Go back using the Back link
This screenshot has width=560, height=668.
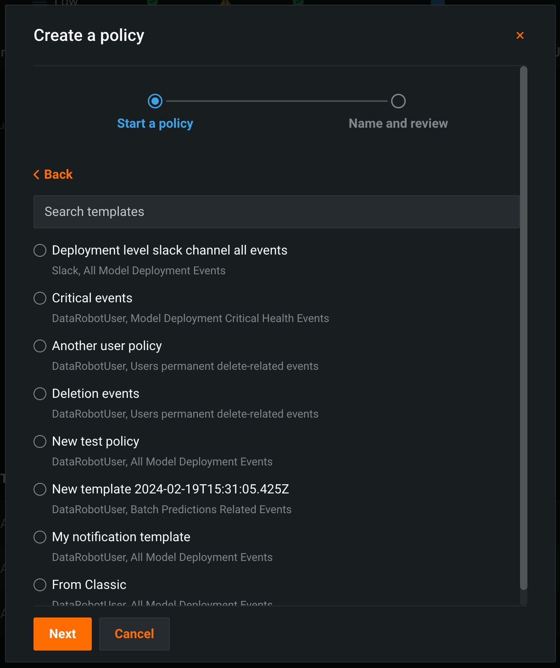pos(58,175)
